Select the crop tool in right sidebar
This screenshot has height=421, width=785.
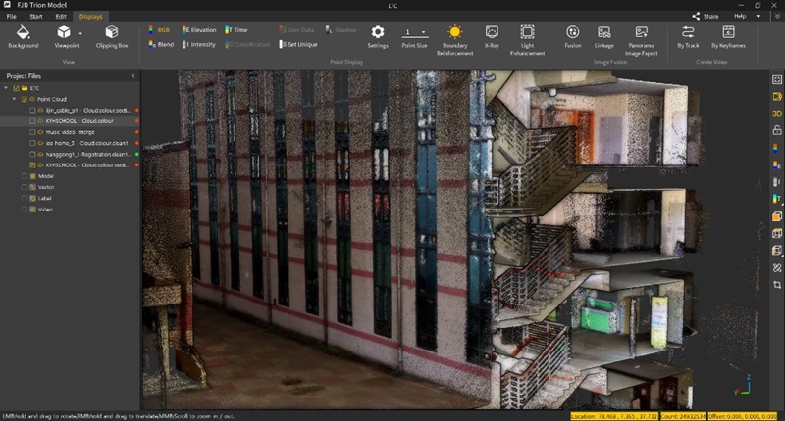pos(777,285)
